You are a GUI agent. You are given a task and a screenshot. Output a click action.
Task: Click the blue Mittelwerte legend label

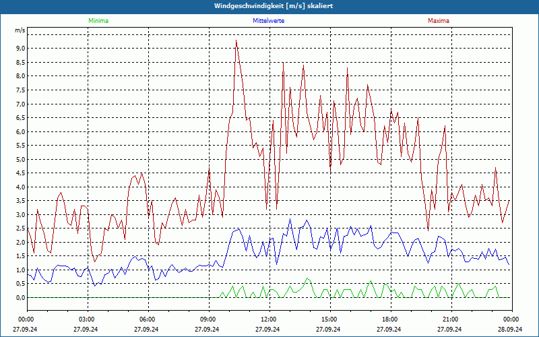pos(268,21)
